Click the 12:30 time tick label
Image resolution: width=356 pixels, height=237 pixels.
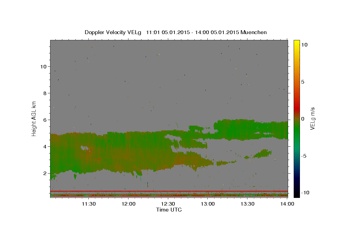[x=168, y=204]
